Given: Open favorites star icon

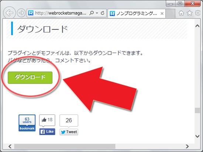Looking at the screenshot, I should coord(190,13).
